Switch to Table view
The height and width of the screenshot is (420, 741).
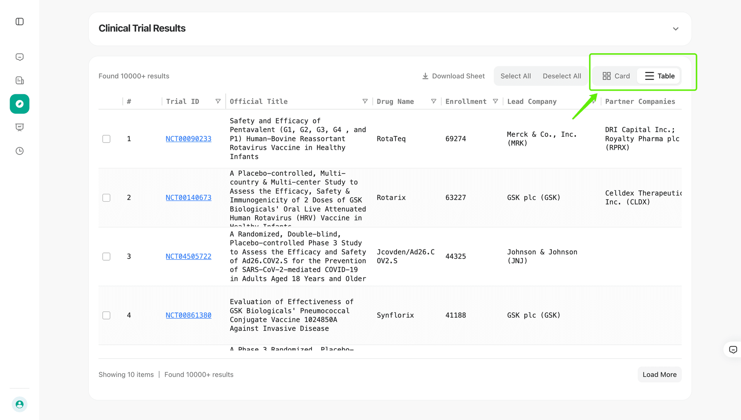click(x=659, y=76)
